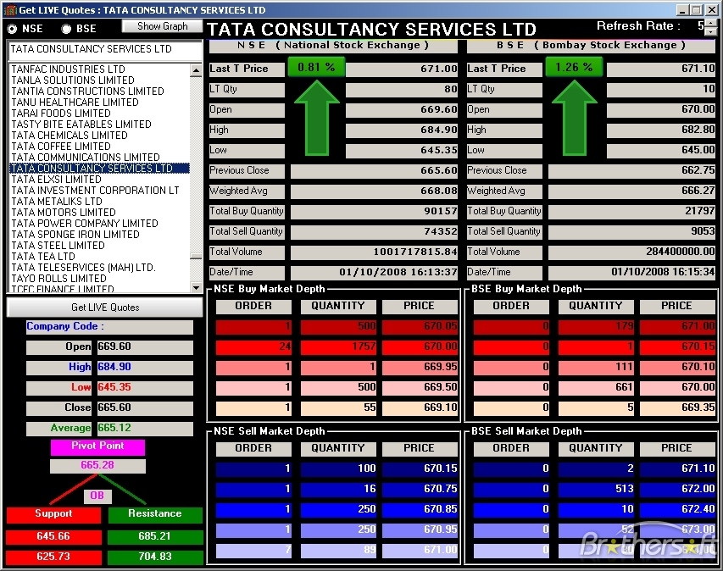Viewport: 723px width, 571px height.
Task: Click NSE buy depth price 670.05
Action: (420, 326)
